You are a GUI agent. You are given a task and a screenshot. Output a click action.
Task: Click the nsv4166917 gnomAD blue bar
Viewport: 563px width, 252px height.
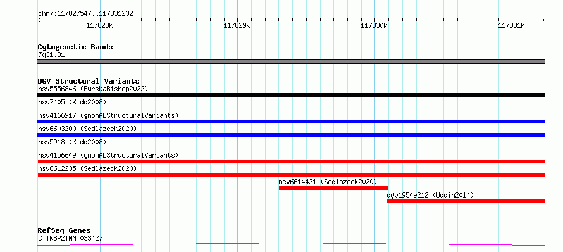tap(291, 122)
